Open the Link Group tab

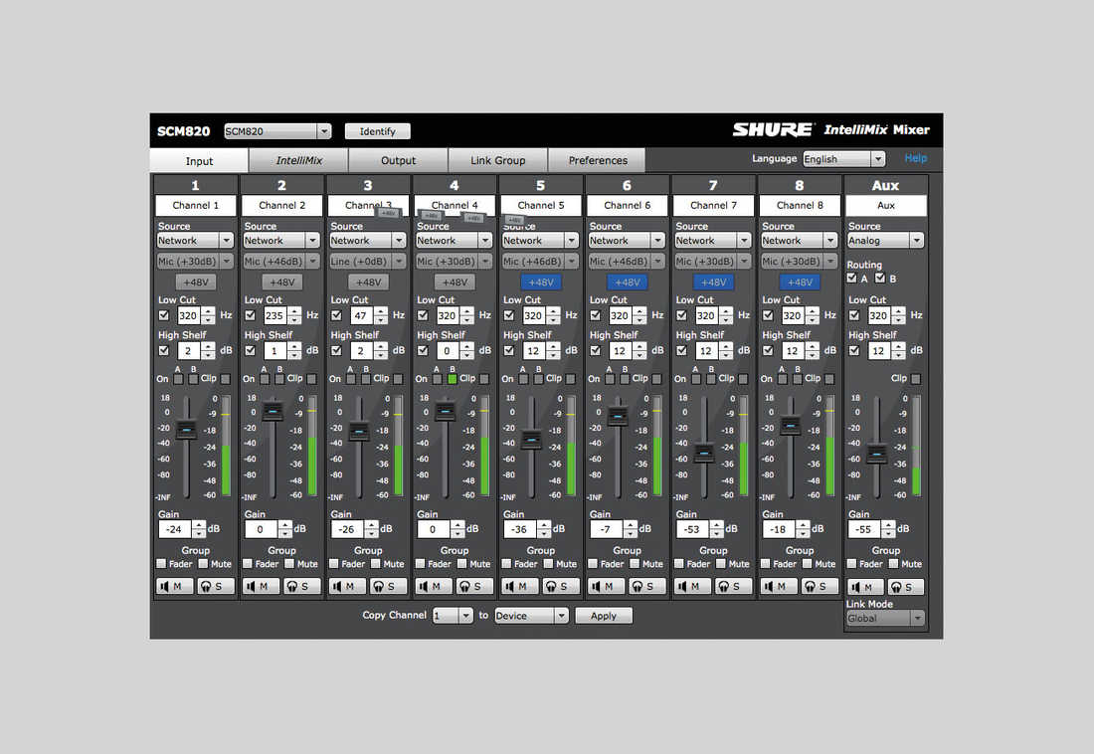pos(497,160)
